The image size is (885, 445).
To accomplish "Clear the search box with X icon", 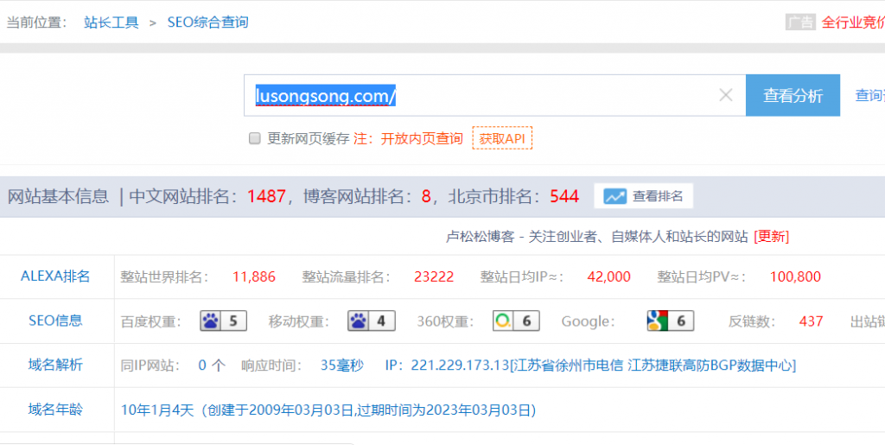I will pos(726,96).
